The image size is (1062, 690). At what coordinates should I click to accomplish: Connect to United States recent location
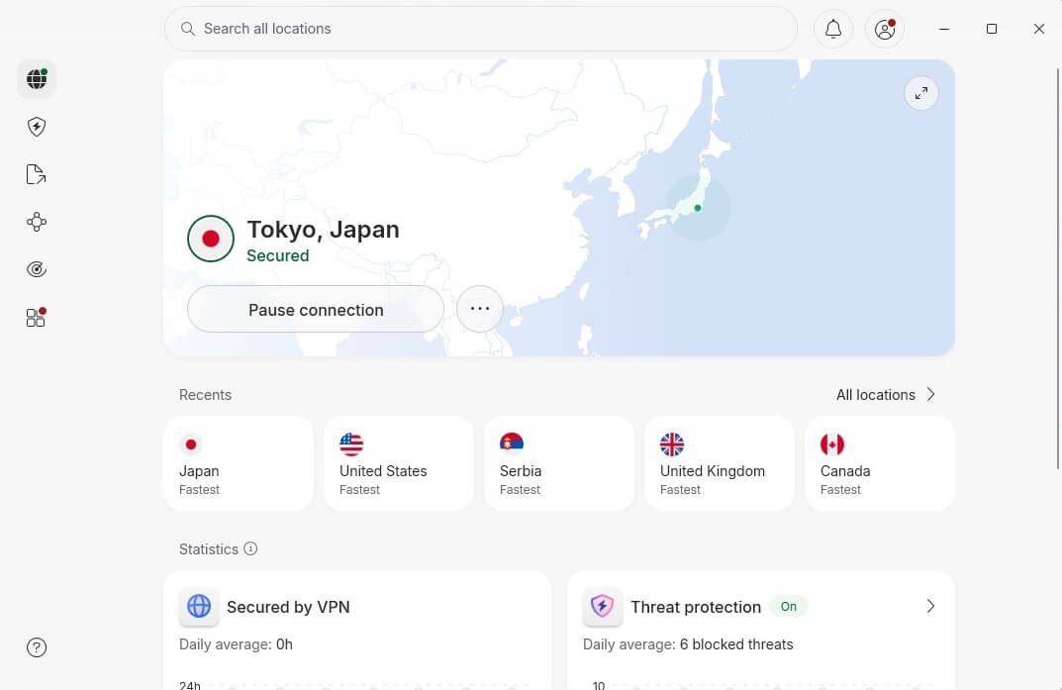(399, 463)
